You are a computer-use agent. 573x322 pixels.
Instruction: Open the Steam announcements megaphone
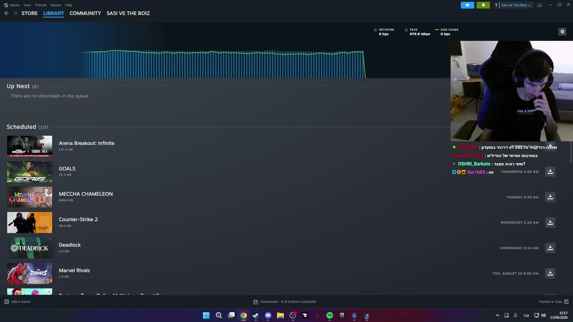tap(467, 5)
